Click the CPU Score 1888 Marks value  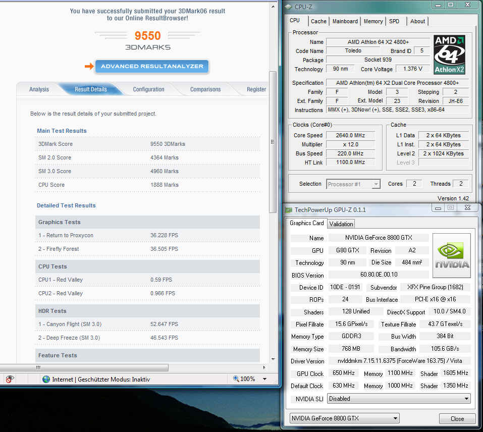click(x=164, y=185)
